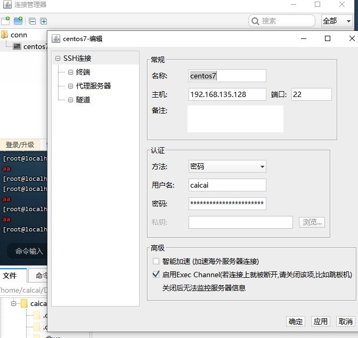
Task: Click the 密码 password field
Action: [x=227, y=204]
